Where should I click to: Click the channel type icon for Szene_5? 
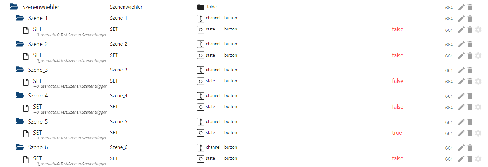[201, 122]
